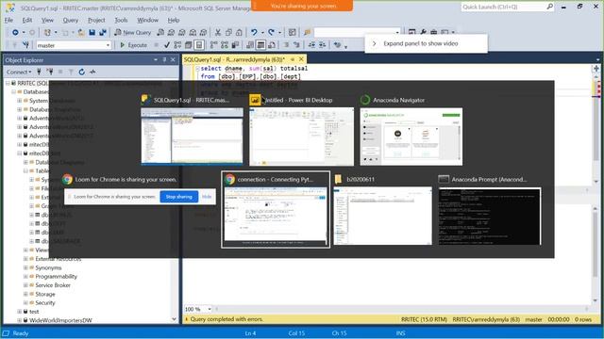Expand the Synonyms folder node
Image resolution: width=604 pixels, height=339 pixels.
(x=25, y=267)
